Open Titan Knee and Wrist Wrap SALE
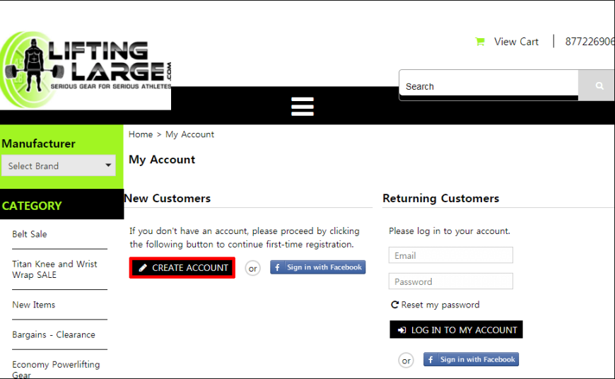Image resolution: width=615 pixels, height=379 pixels. point(54,269)
